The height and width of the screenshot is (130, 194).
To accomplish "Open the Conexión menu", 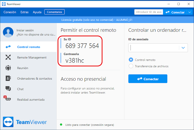I will (10, 12).
